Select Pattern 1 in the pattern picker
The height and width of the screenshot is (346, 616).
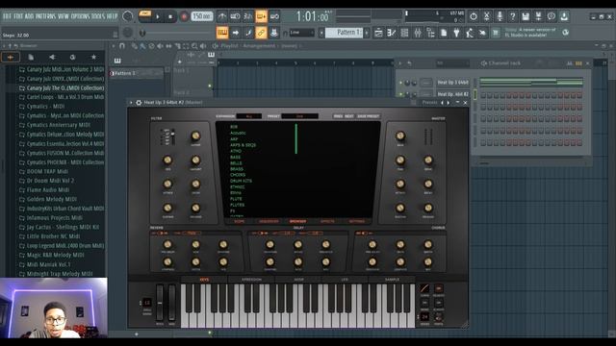pyautogui.click(x=136, y=73)
